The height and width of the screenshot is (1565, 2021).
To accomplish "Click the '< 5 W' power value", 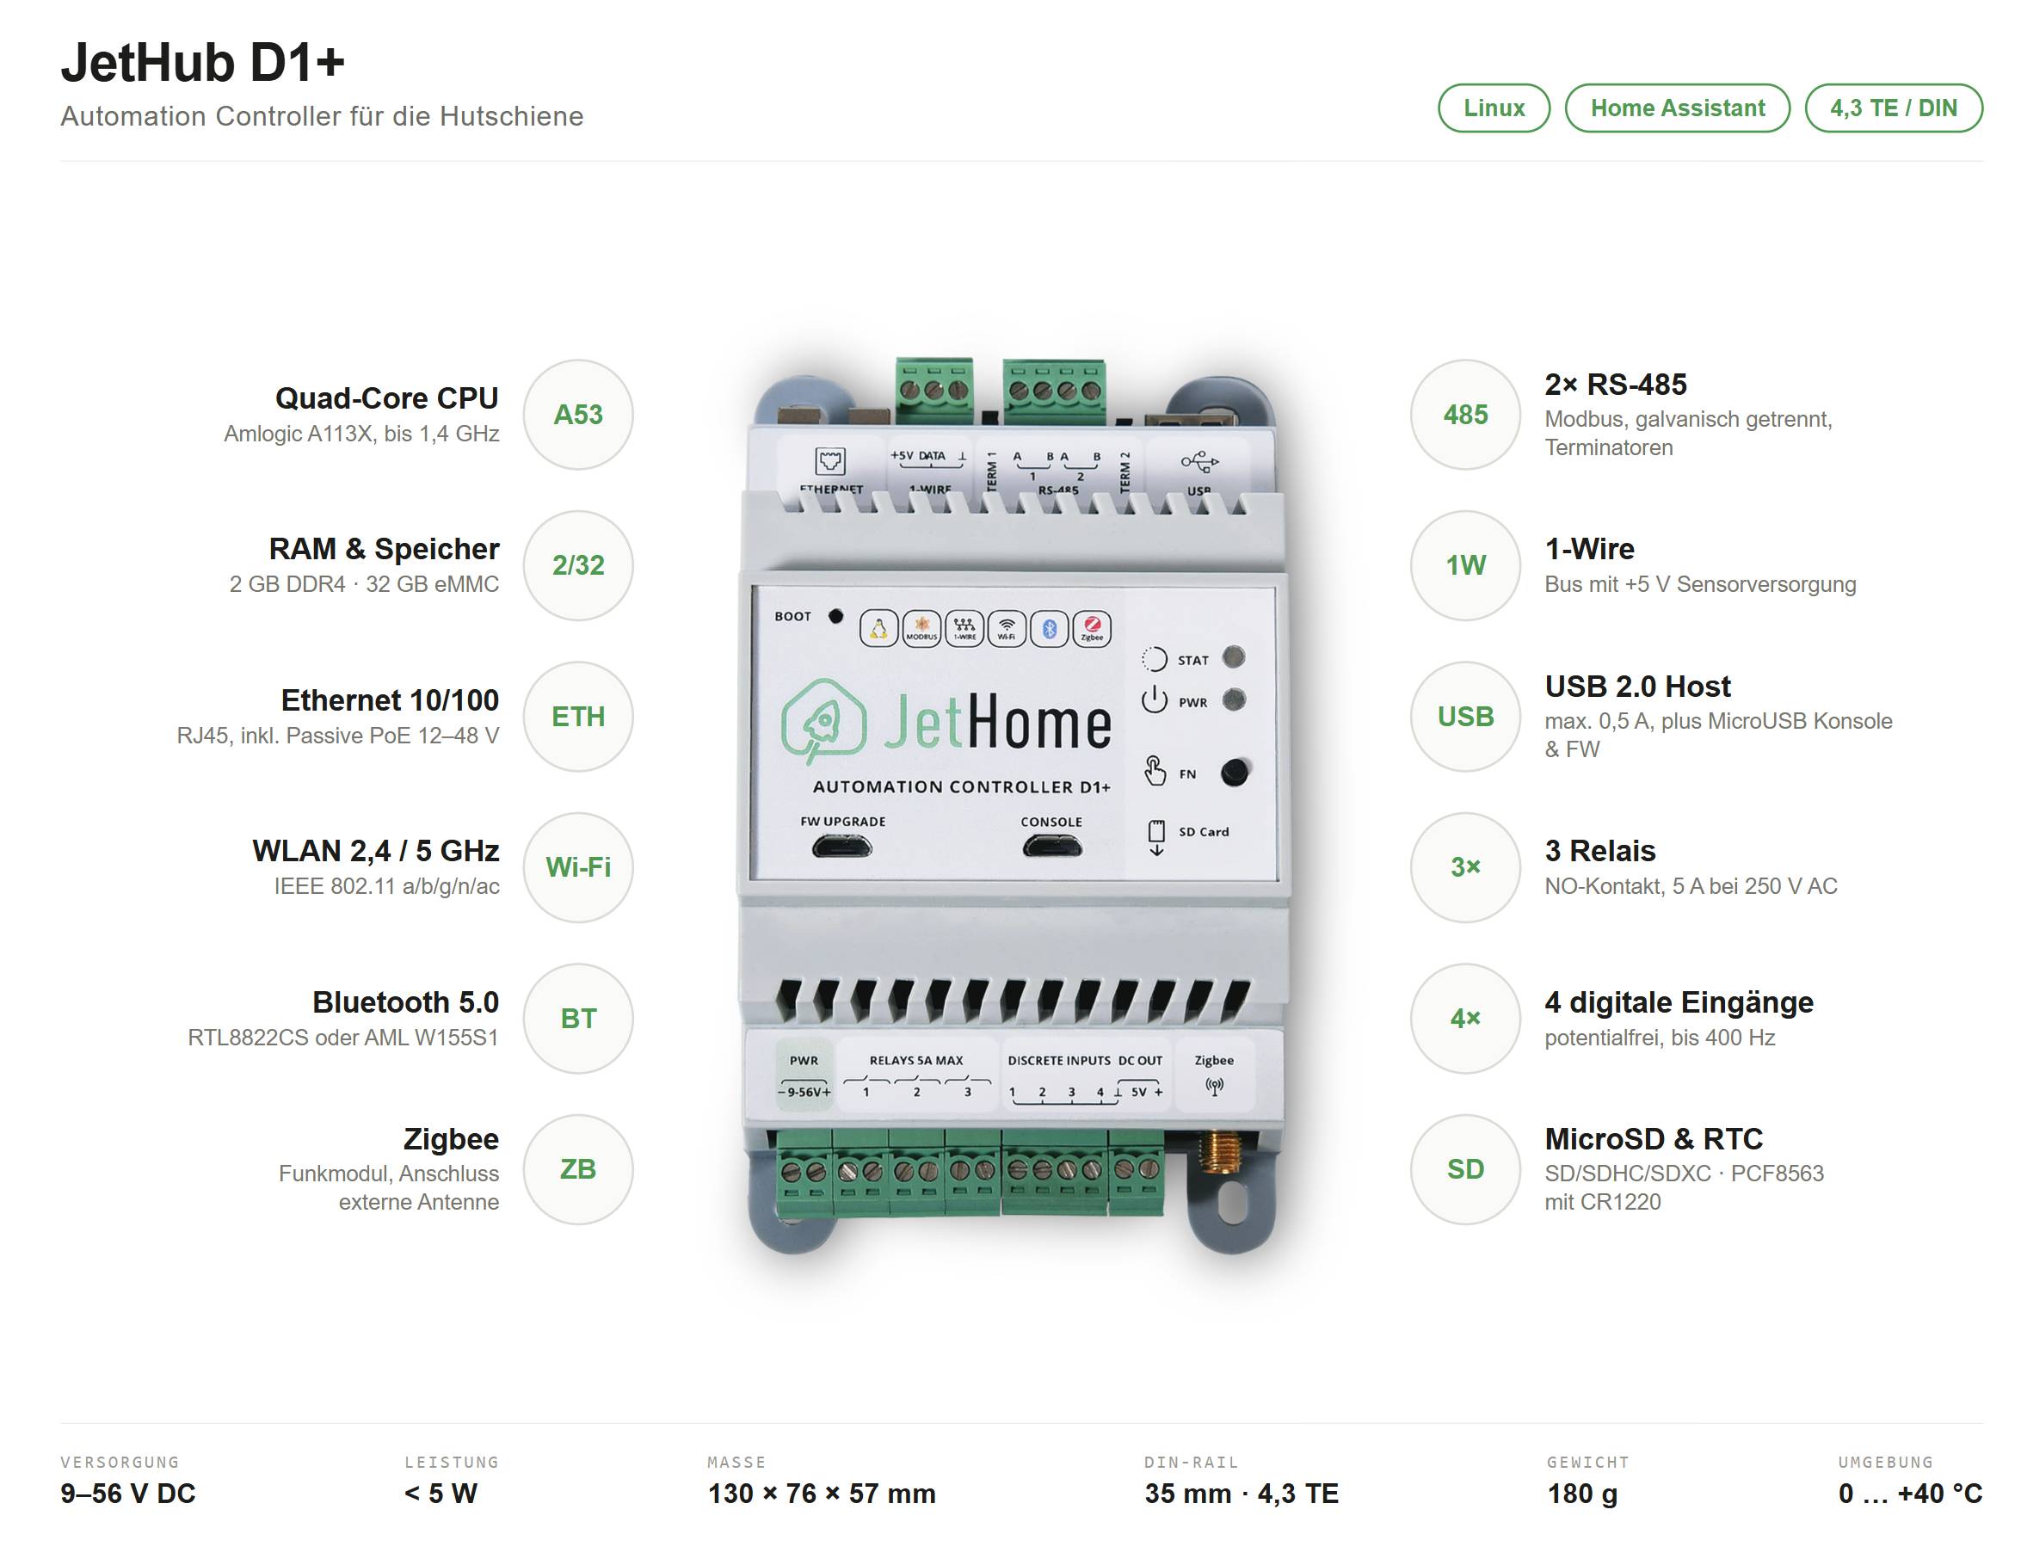I will tap(441, 1493).
